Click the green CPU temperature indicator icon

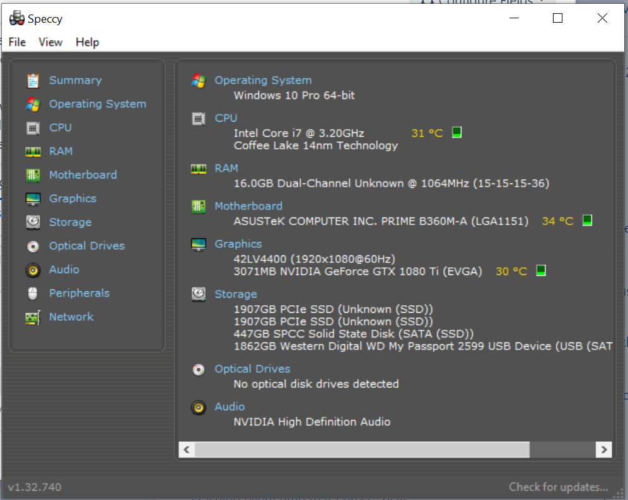click(x=456, y=132)
